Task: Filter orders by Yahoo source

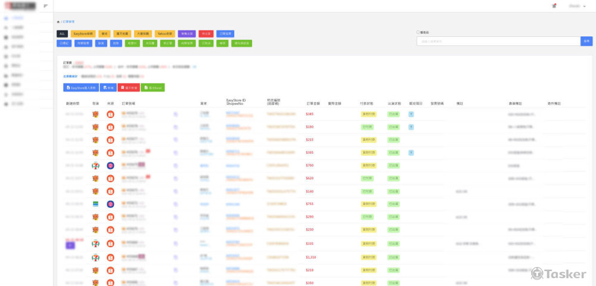Action: click(165, 34)
